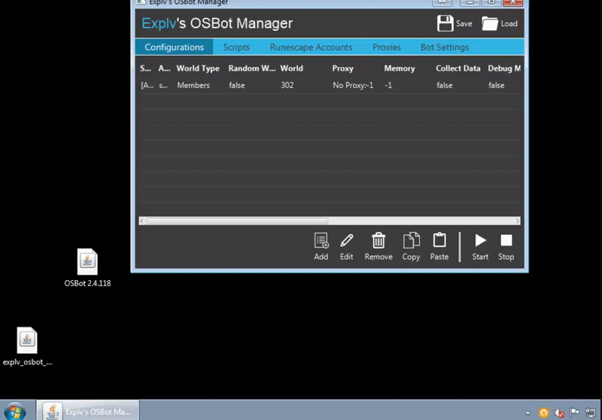Show hidden system tray icons
This screenshot has height=420, width=602.
click(528, 412)
